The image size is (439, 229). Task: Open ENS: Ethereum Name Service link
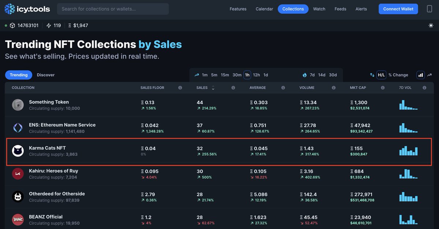(62, 125)
